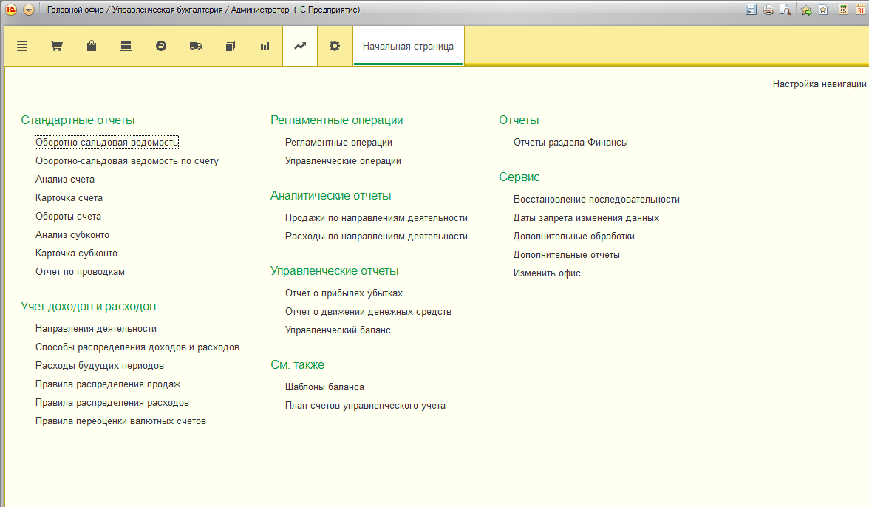Switch to the Начальная страница tab
Viewport: 869px width, 507px height.
[408, 46]
